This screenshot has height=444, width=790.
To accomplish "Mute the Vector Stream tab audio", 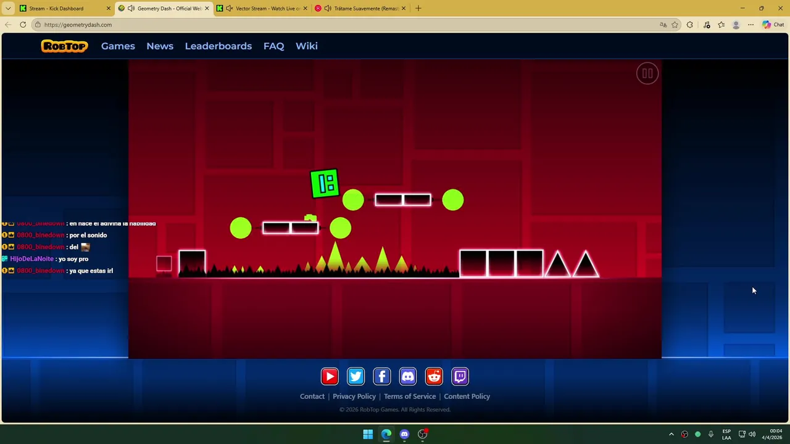I will click(230, 8).
